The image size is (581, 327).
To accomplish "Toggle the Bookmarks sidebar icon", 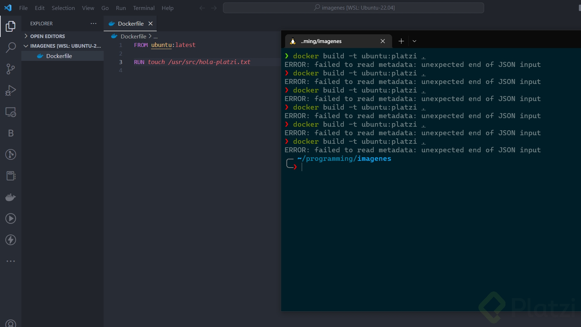I will (x=11, y=133).
